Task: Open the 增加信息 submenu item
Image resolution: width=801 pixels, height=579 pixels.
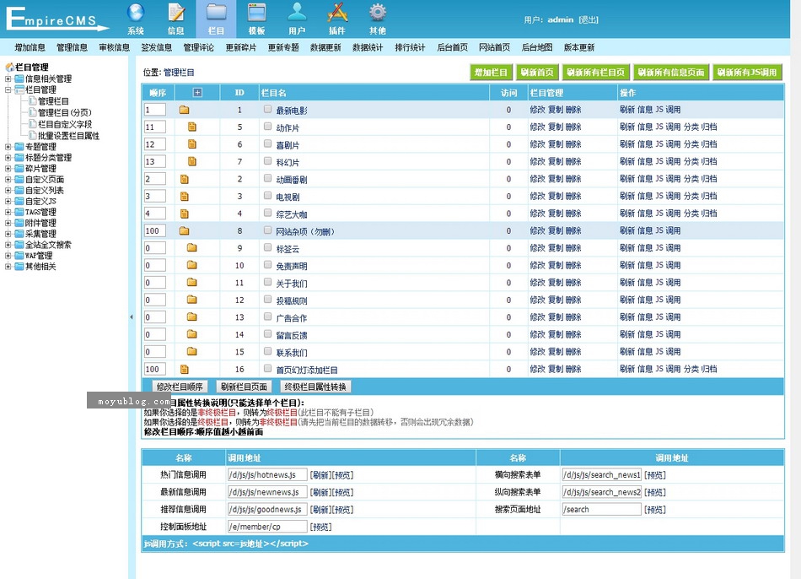Action: [x=30, y=47]
